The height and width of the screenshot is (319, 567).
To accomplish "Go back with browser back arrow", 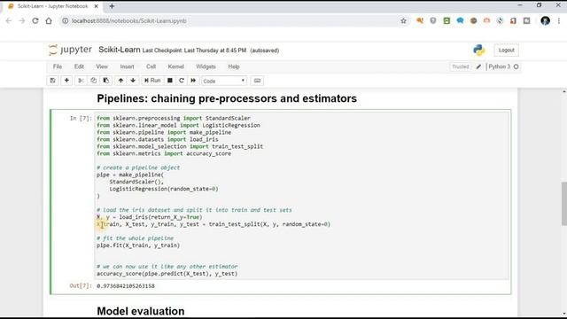I will pyautogui.click(x=9, y=21).
